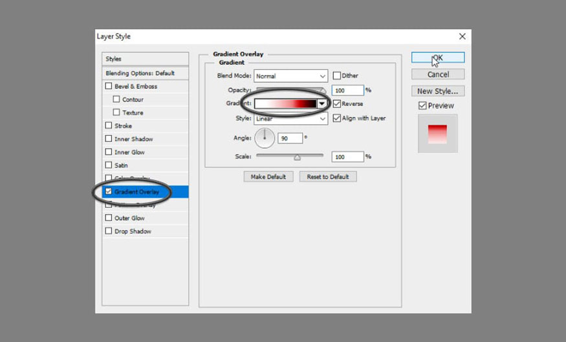
Task: Open the Style Linear dropdown
Action: pyautogui.click(x=291, y=119)
